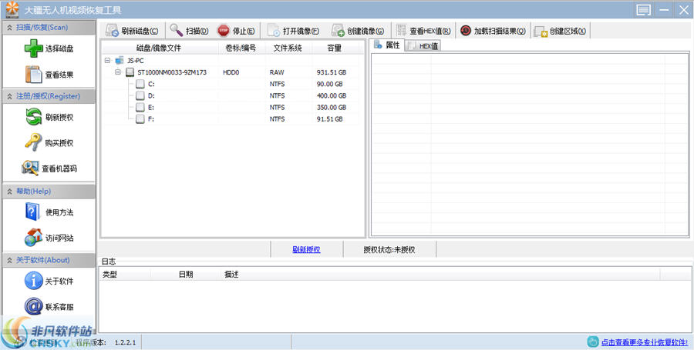Viewport: 694px width, 350px height.
Task: Check the E: partition checkbox
Action: (140, 107)
